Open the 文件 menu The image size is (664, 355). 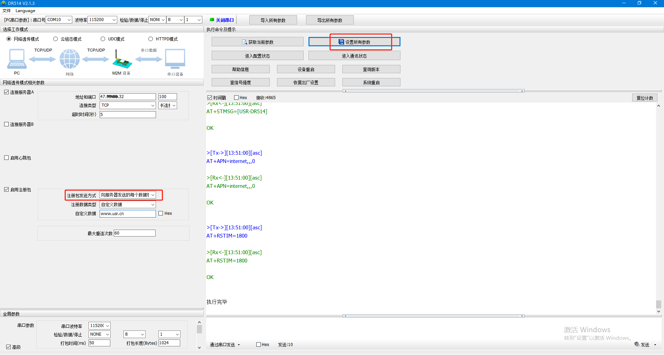tap(7, 11)
